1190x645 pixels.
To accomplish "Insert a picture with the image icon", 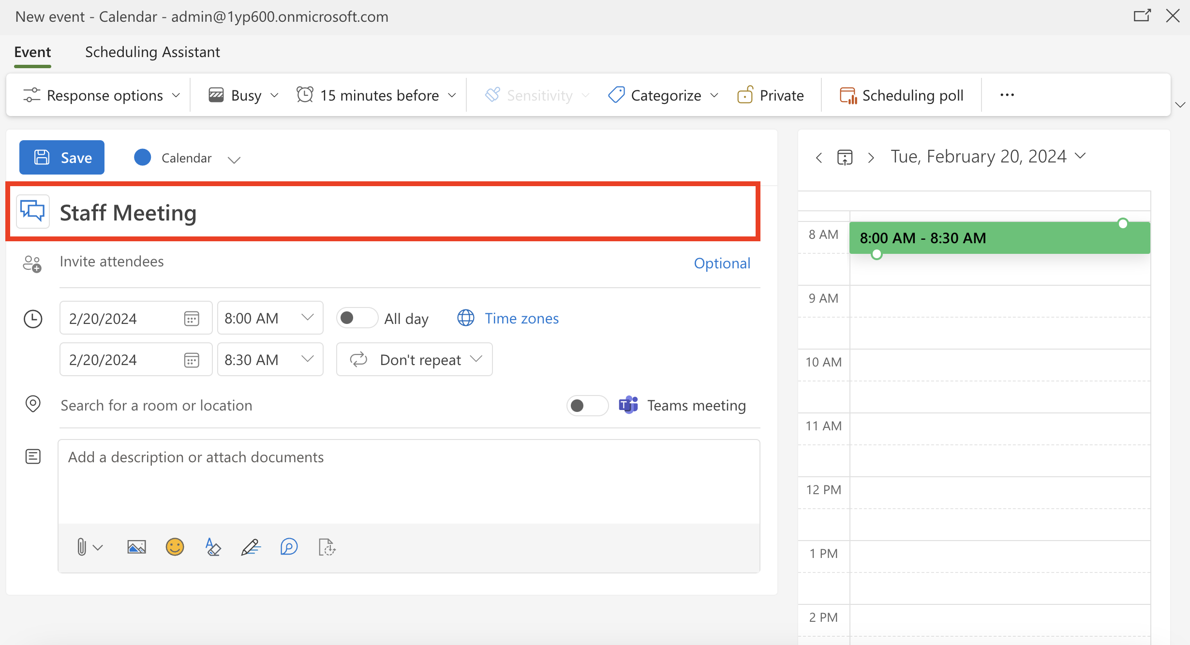I will pyautogui.click(x=136, y=547).
